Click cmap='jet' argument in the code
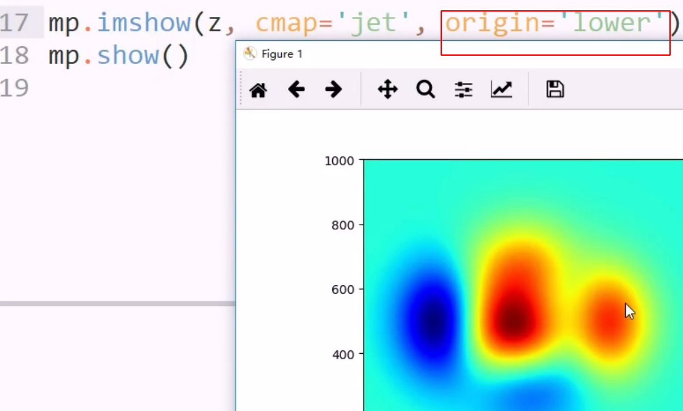The width and height of the screenshot is (683, 411). pos(333,22)
